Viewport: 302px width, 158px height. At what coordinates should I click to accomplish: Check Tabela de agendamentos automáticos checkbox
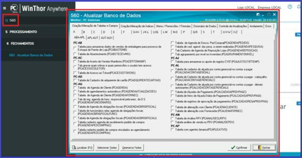point(75,91)
